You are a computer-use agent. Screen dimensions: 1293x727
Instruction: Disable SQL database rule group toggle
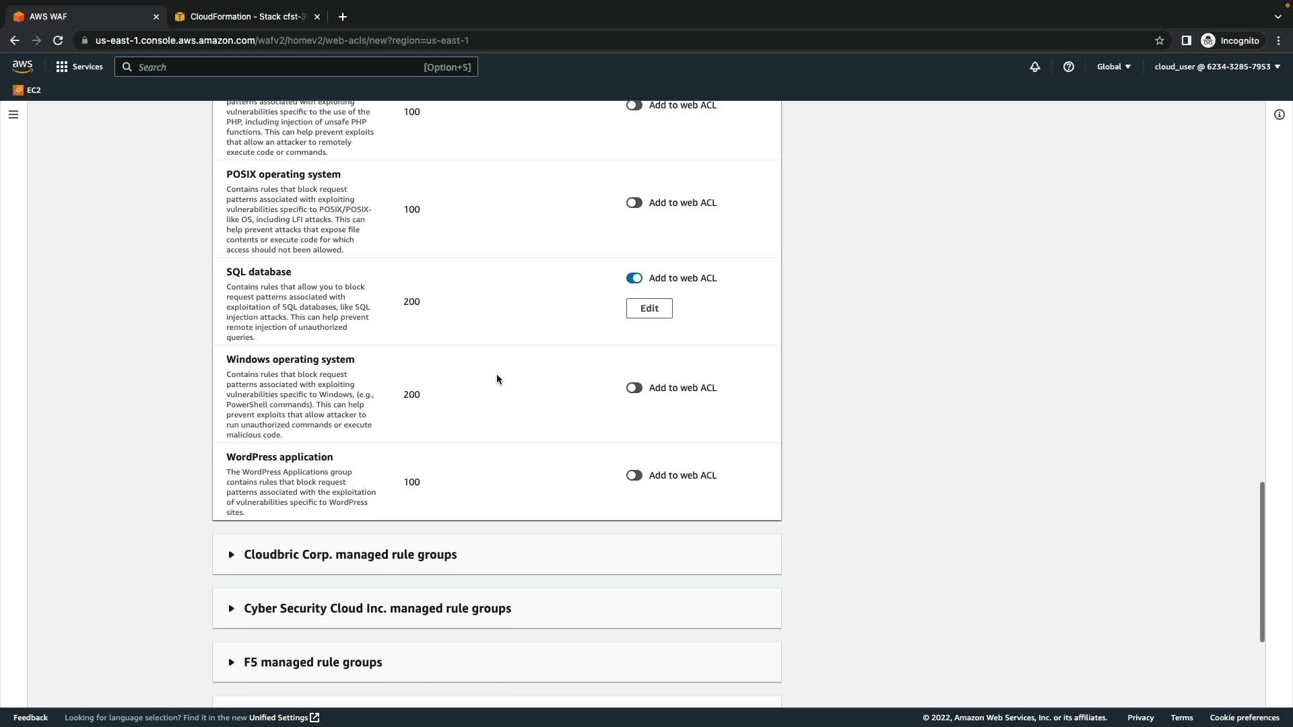pyautogui.click(x=634, y=278)
